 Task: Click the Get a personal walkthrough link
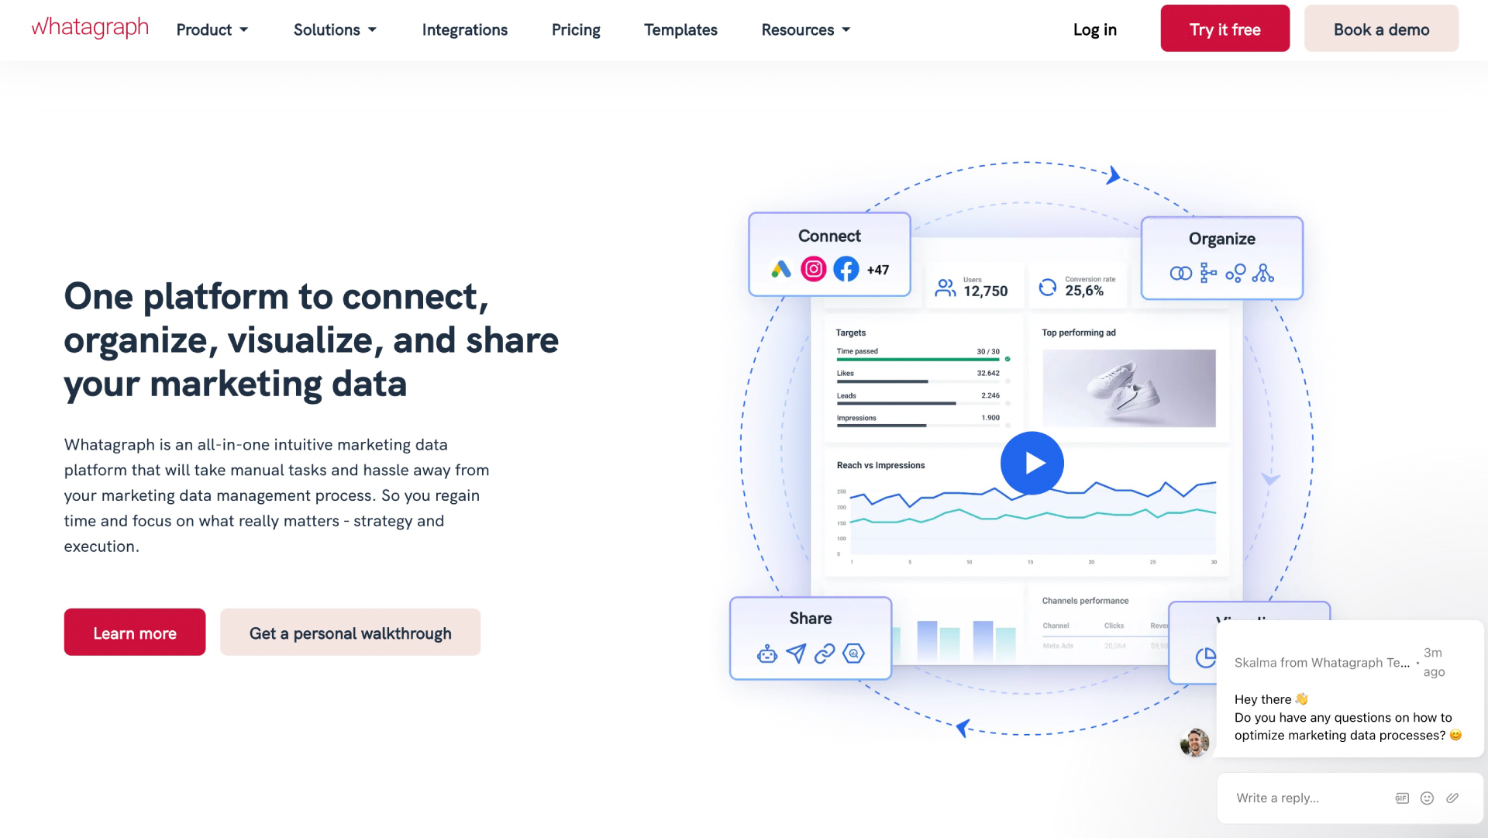[350, 633]
